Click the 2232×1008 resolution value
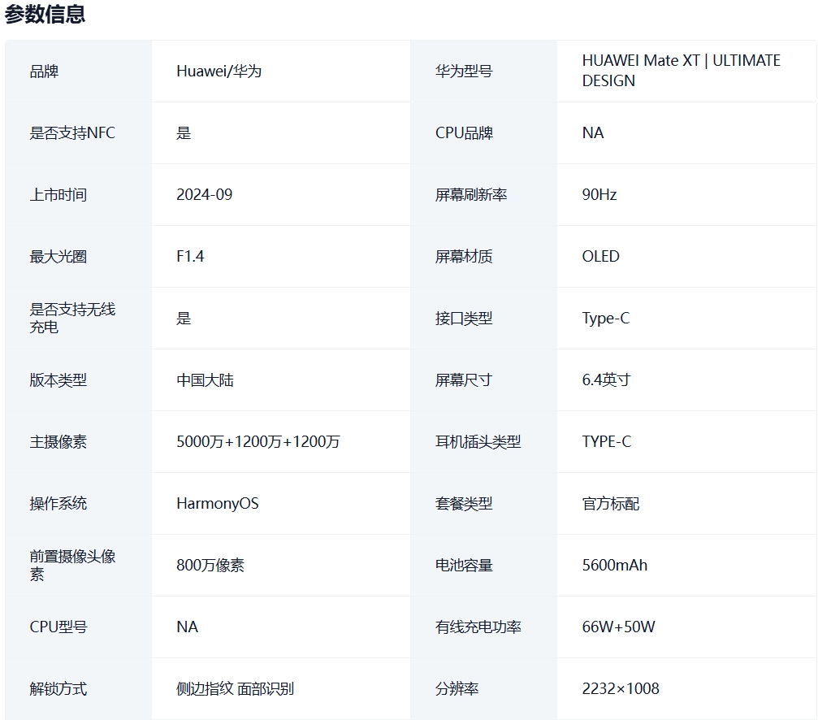Screen dimensions: 818x720 click(621, 688)
